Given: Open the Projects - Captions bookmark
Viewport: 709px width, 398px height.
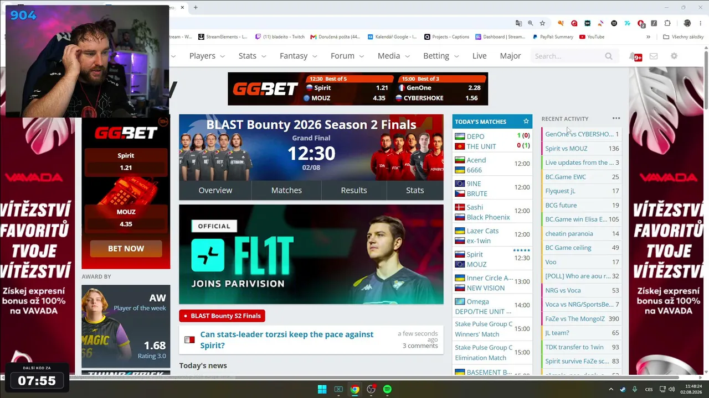Looking at the screenshot, I should [446, 37].
